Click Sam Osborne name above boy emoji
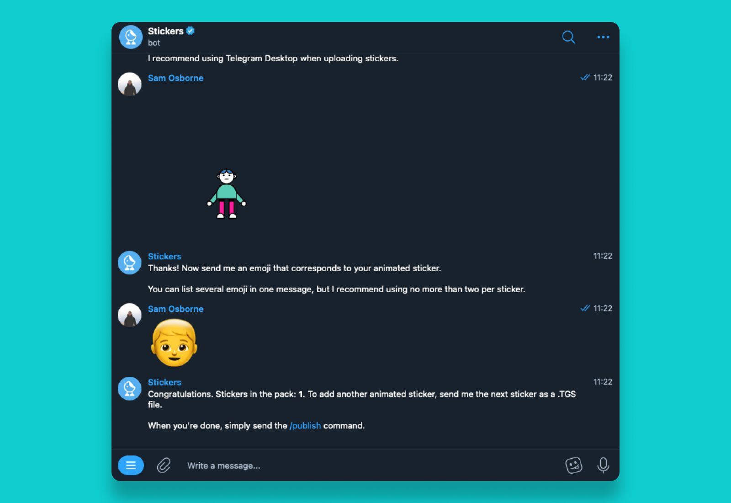 pyautogui.click(x=175, y=309)
